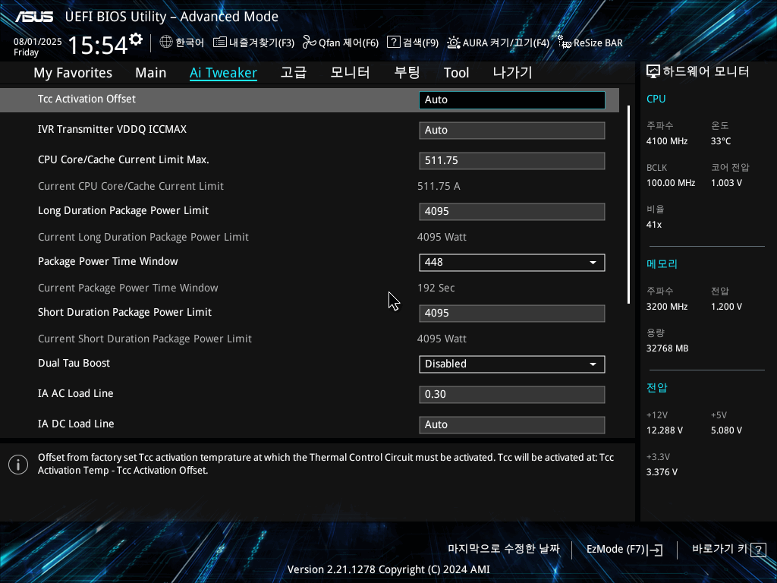Click the globe language icon
The image size is (777, 583).
pyautogui.click(x=166, y=43)
